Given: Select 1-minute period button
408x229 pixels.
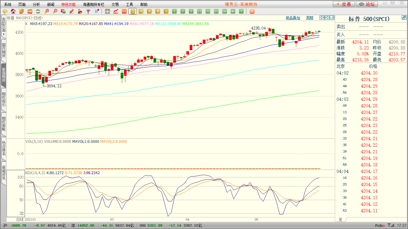Looking at the screenshot, I should coord(174,11).
